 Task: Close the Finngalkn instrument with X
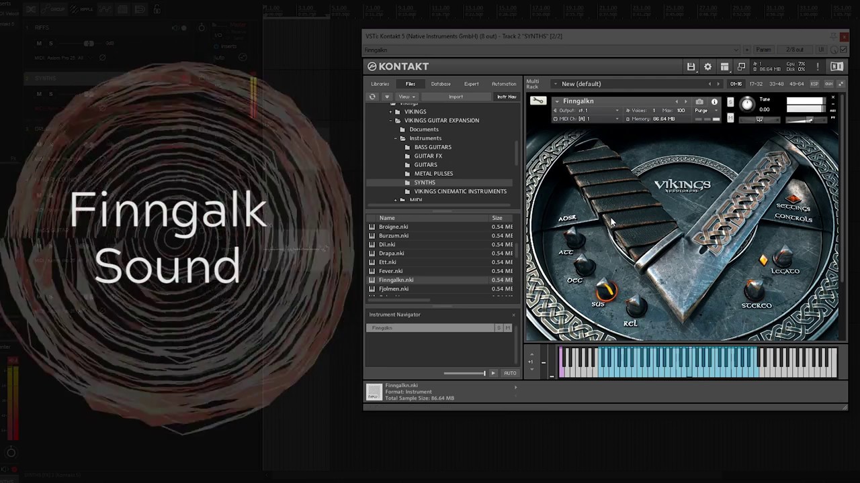[x=833, y=98]
